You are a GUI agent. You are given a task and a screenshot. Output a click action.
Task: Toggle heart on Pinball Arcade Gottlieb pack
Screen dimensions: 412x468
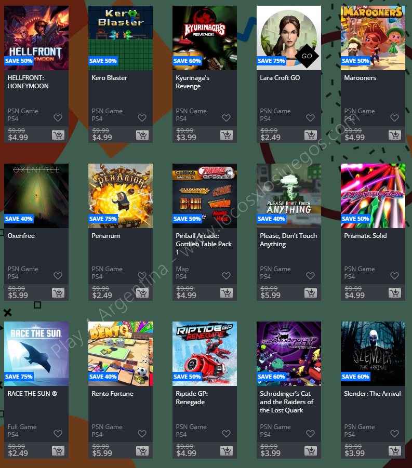(226, 276)
